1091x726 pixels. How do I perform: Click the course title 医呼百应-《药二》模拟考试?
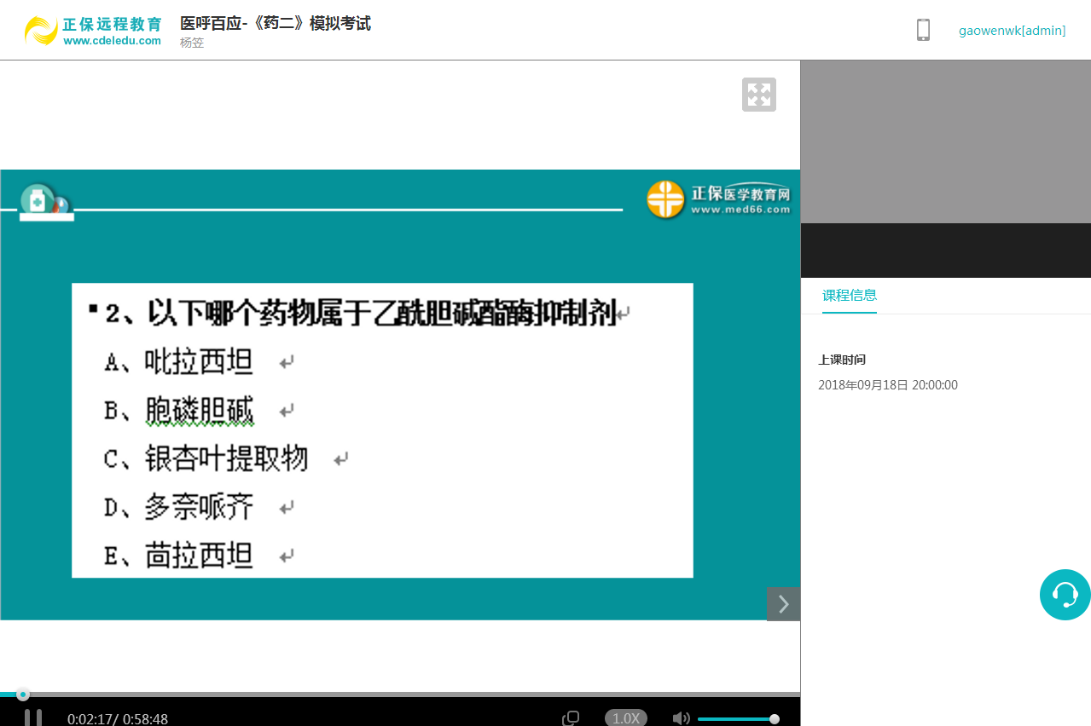[x=275, y=23]
